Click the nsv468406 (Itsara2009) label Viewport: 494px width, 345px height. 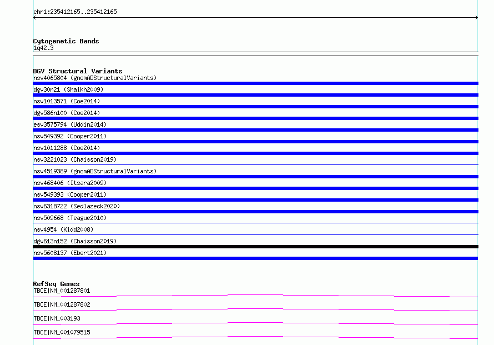point(70,183)
